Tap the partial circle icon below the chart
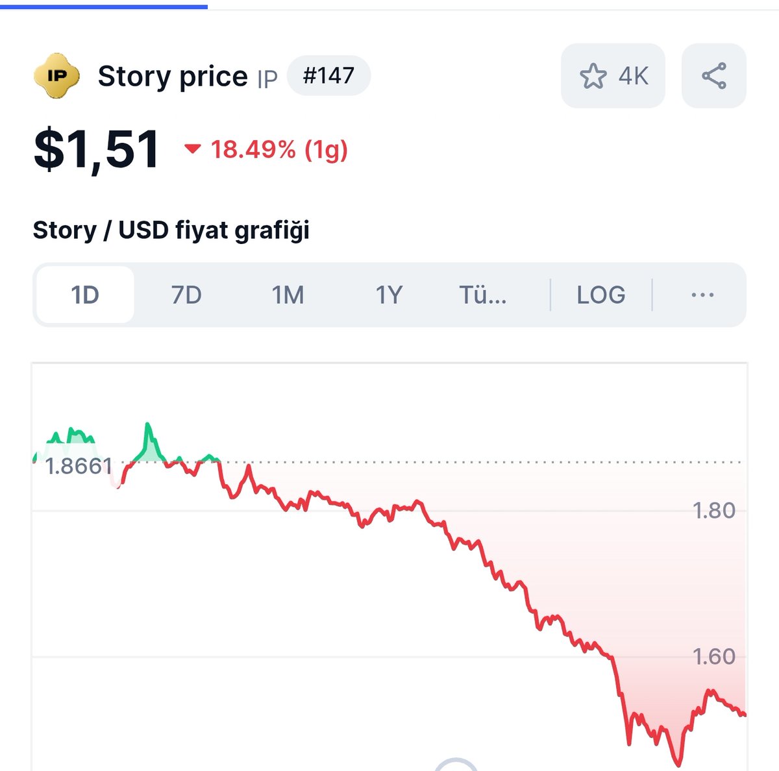The image size is (779, 771). 456,765
